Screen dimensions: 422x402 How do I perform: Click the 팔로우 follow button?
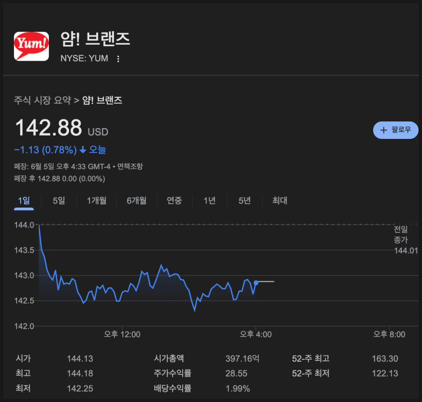(395, 130)
